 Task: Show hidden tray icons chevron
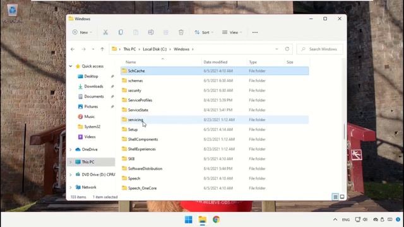coord(335,219)
